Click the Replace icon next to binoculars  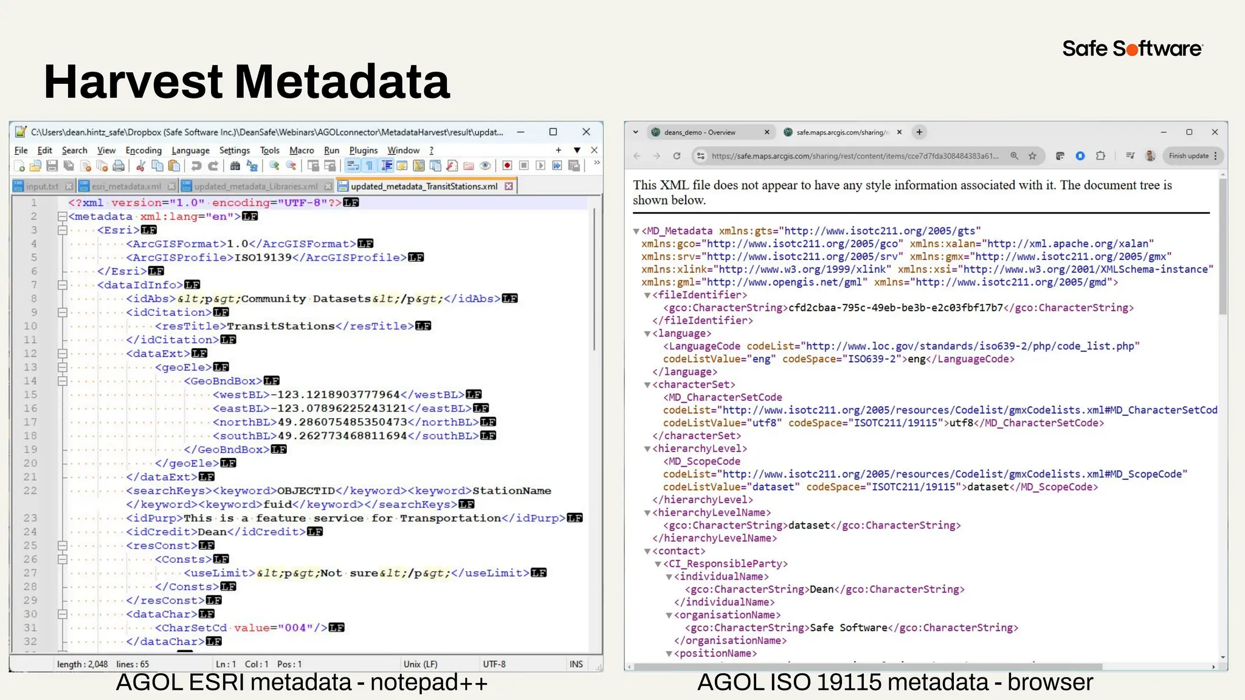(x=251, y=166)
